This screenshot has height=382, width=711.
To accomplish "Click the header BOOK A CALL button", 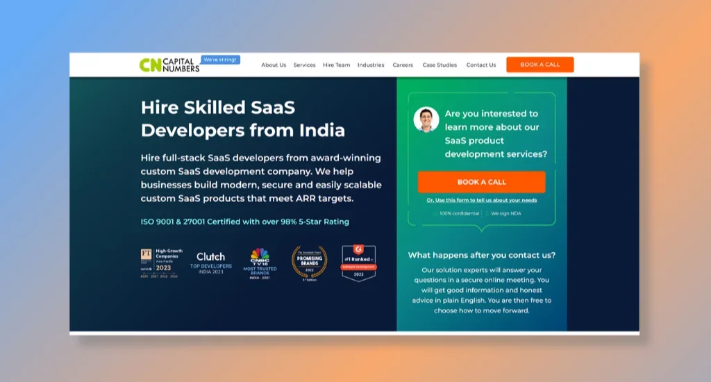I will (x=540, y=65).
